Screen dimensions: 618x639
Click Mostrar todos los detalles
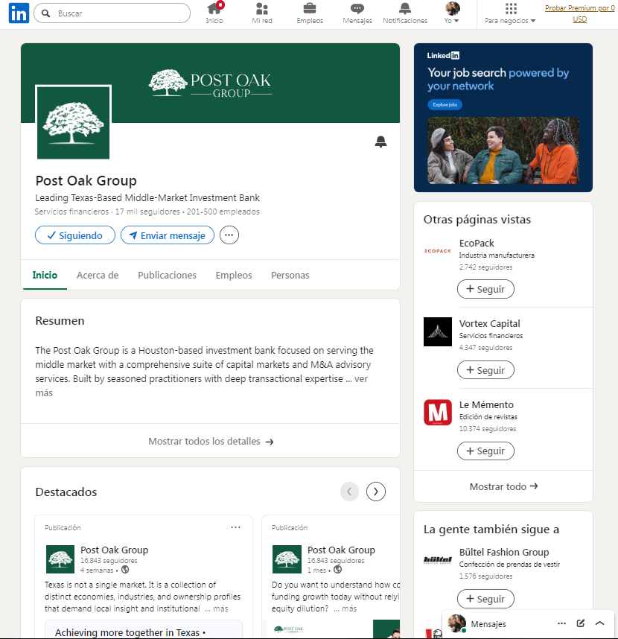(x=211, y=442)
